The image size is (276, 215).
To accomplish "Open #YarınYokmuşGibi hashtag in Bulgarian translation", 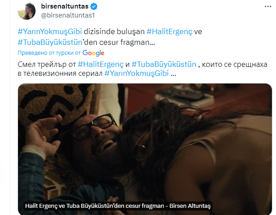I will [x=136, y=73].
